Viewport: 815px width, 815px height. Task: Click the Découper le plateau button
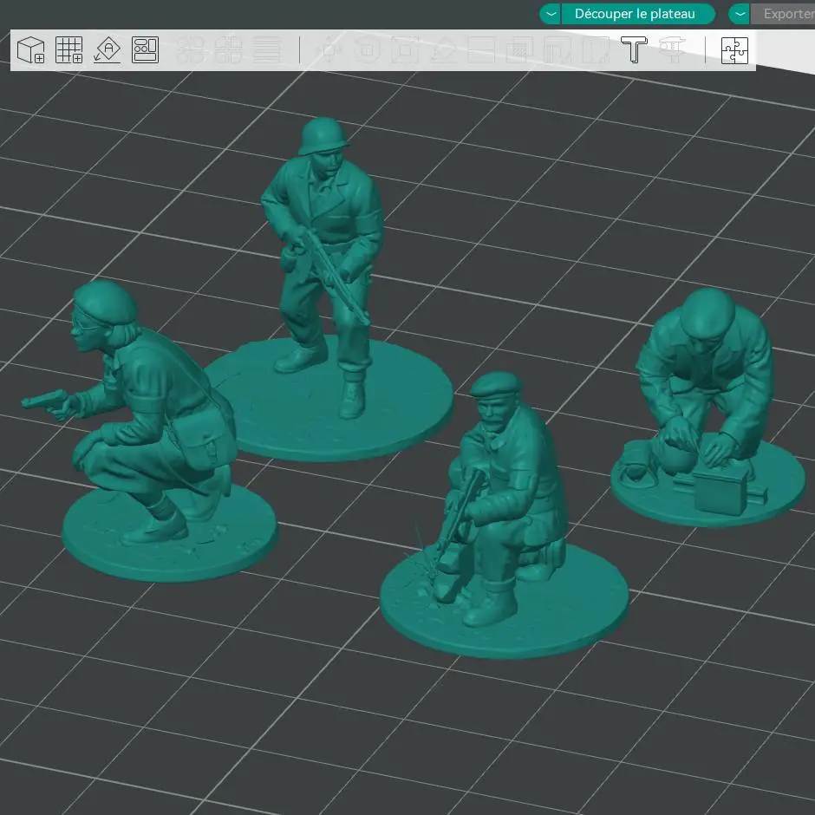point(638,14)
